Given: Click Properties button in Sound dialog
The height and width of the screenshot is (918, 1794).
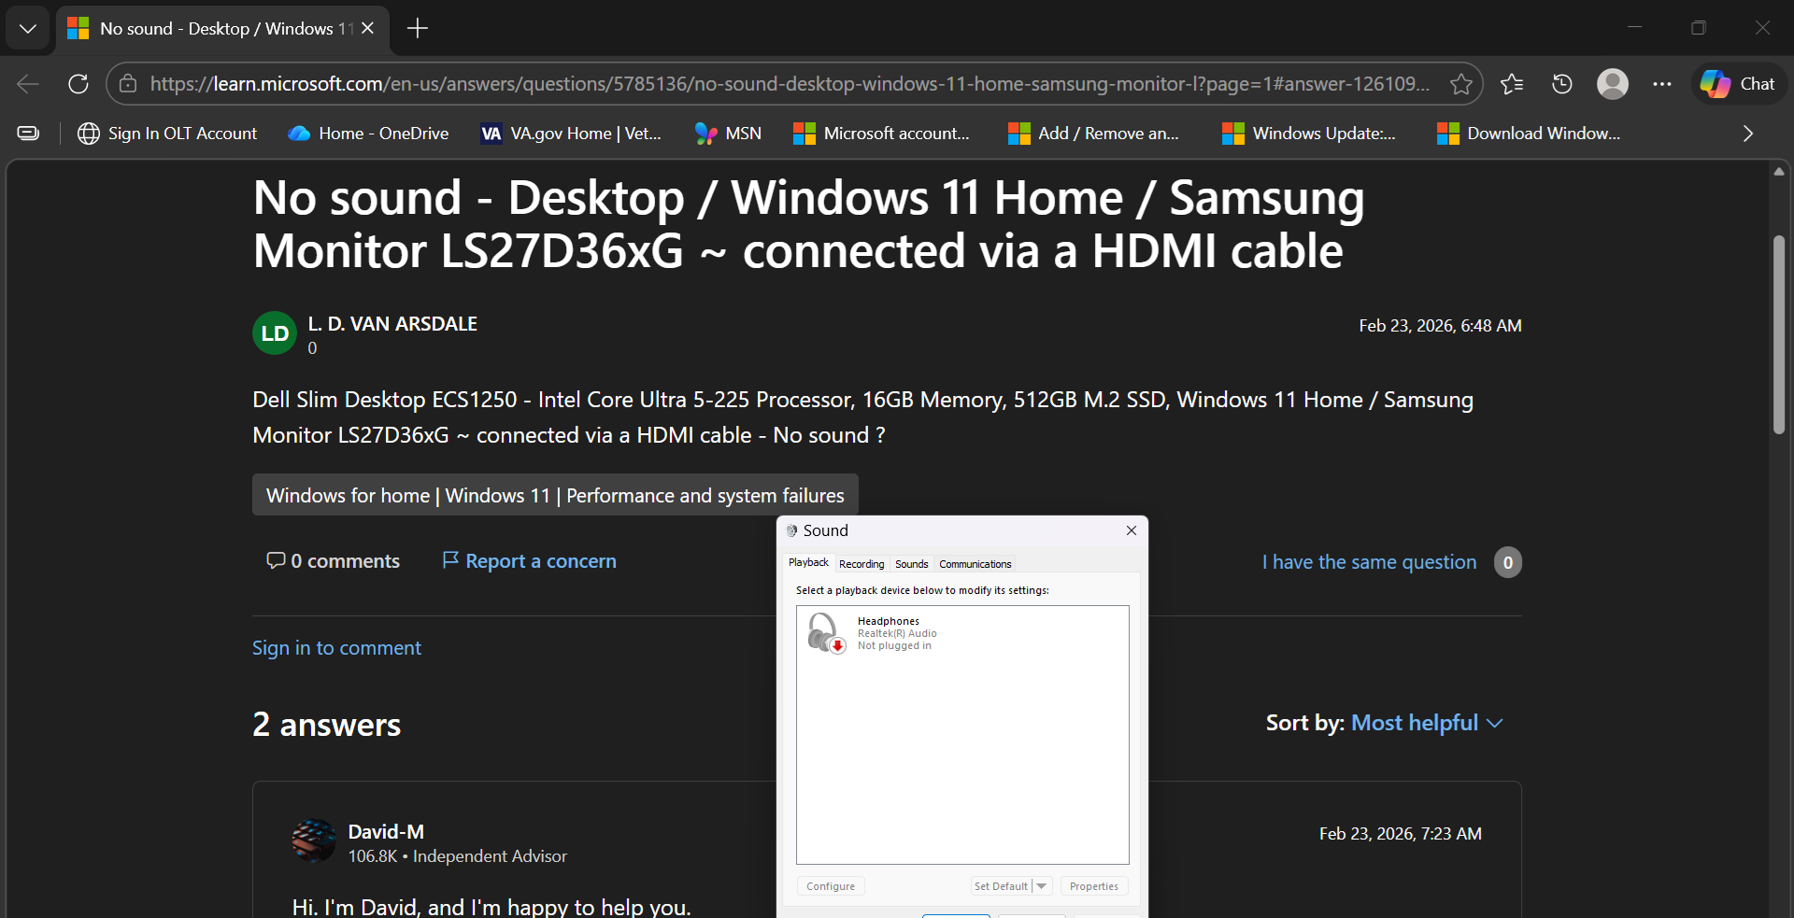Looking at the screenshot, I should click(x=1094, y=886).
